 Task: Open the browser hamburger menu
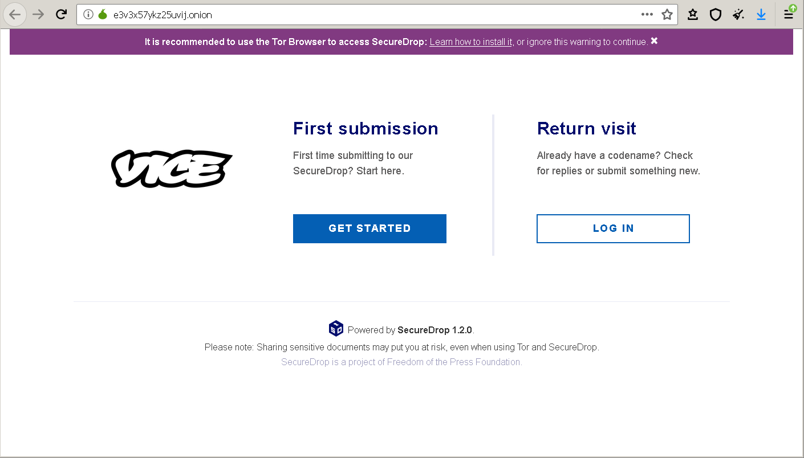[789, 15]
